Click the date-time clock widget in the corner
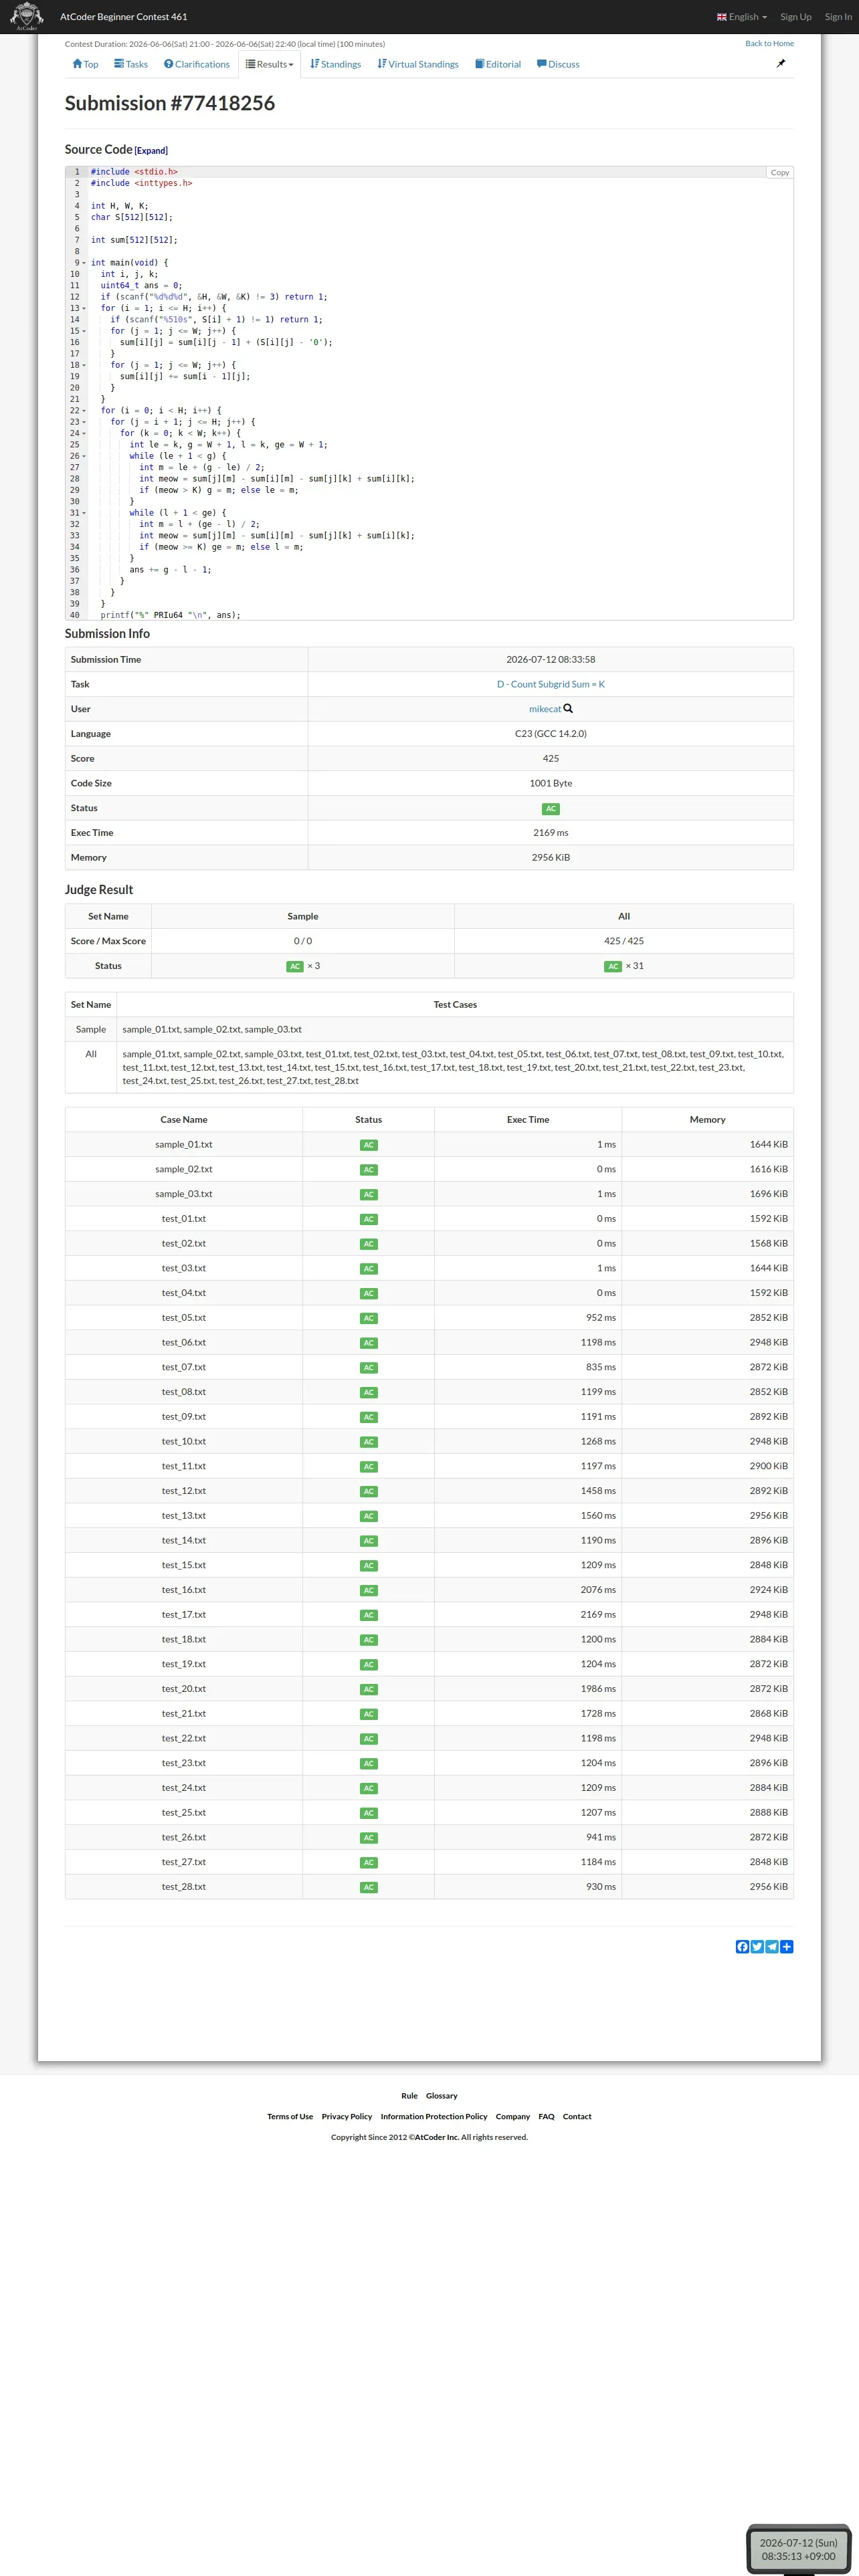The image size is (859, 2576). [x=798, y=2549]
